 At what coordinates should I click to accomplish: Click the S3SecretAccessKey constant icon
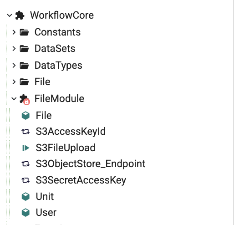pyautogui.click(x=25, y=180)
